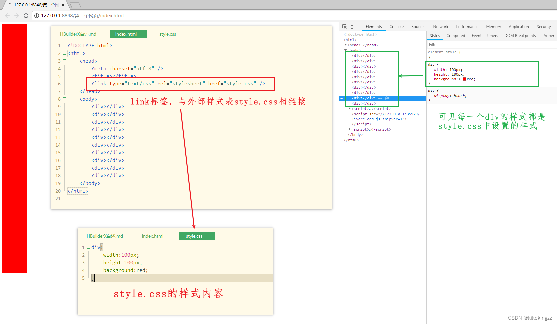Screen dimensions: 557x324
Task: Reload the page with the refresh icon
Action: (26, 16)
